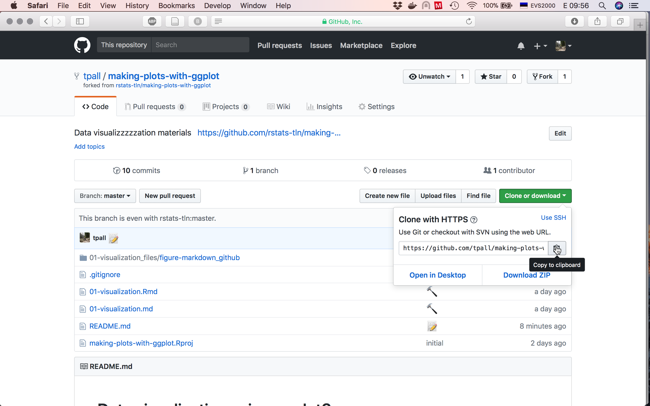This screenshot has width=650, height=406.
Task: Click the Download ZIP link
Action: pos(526,275)
